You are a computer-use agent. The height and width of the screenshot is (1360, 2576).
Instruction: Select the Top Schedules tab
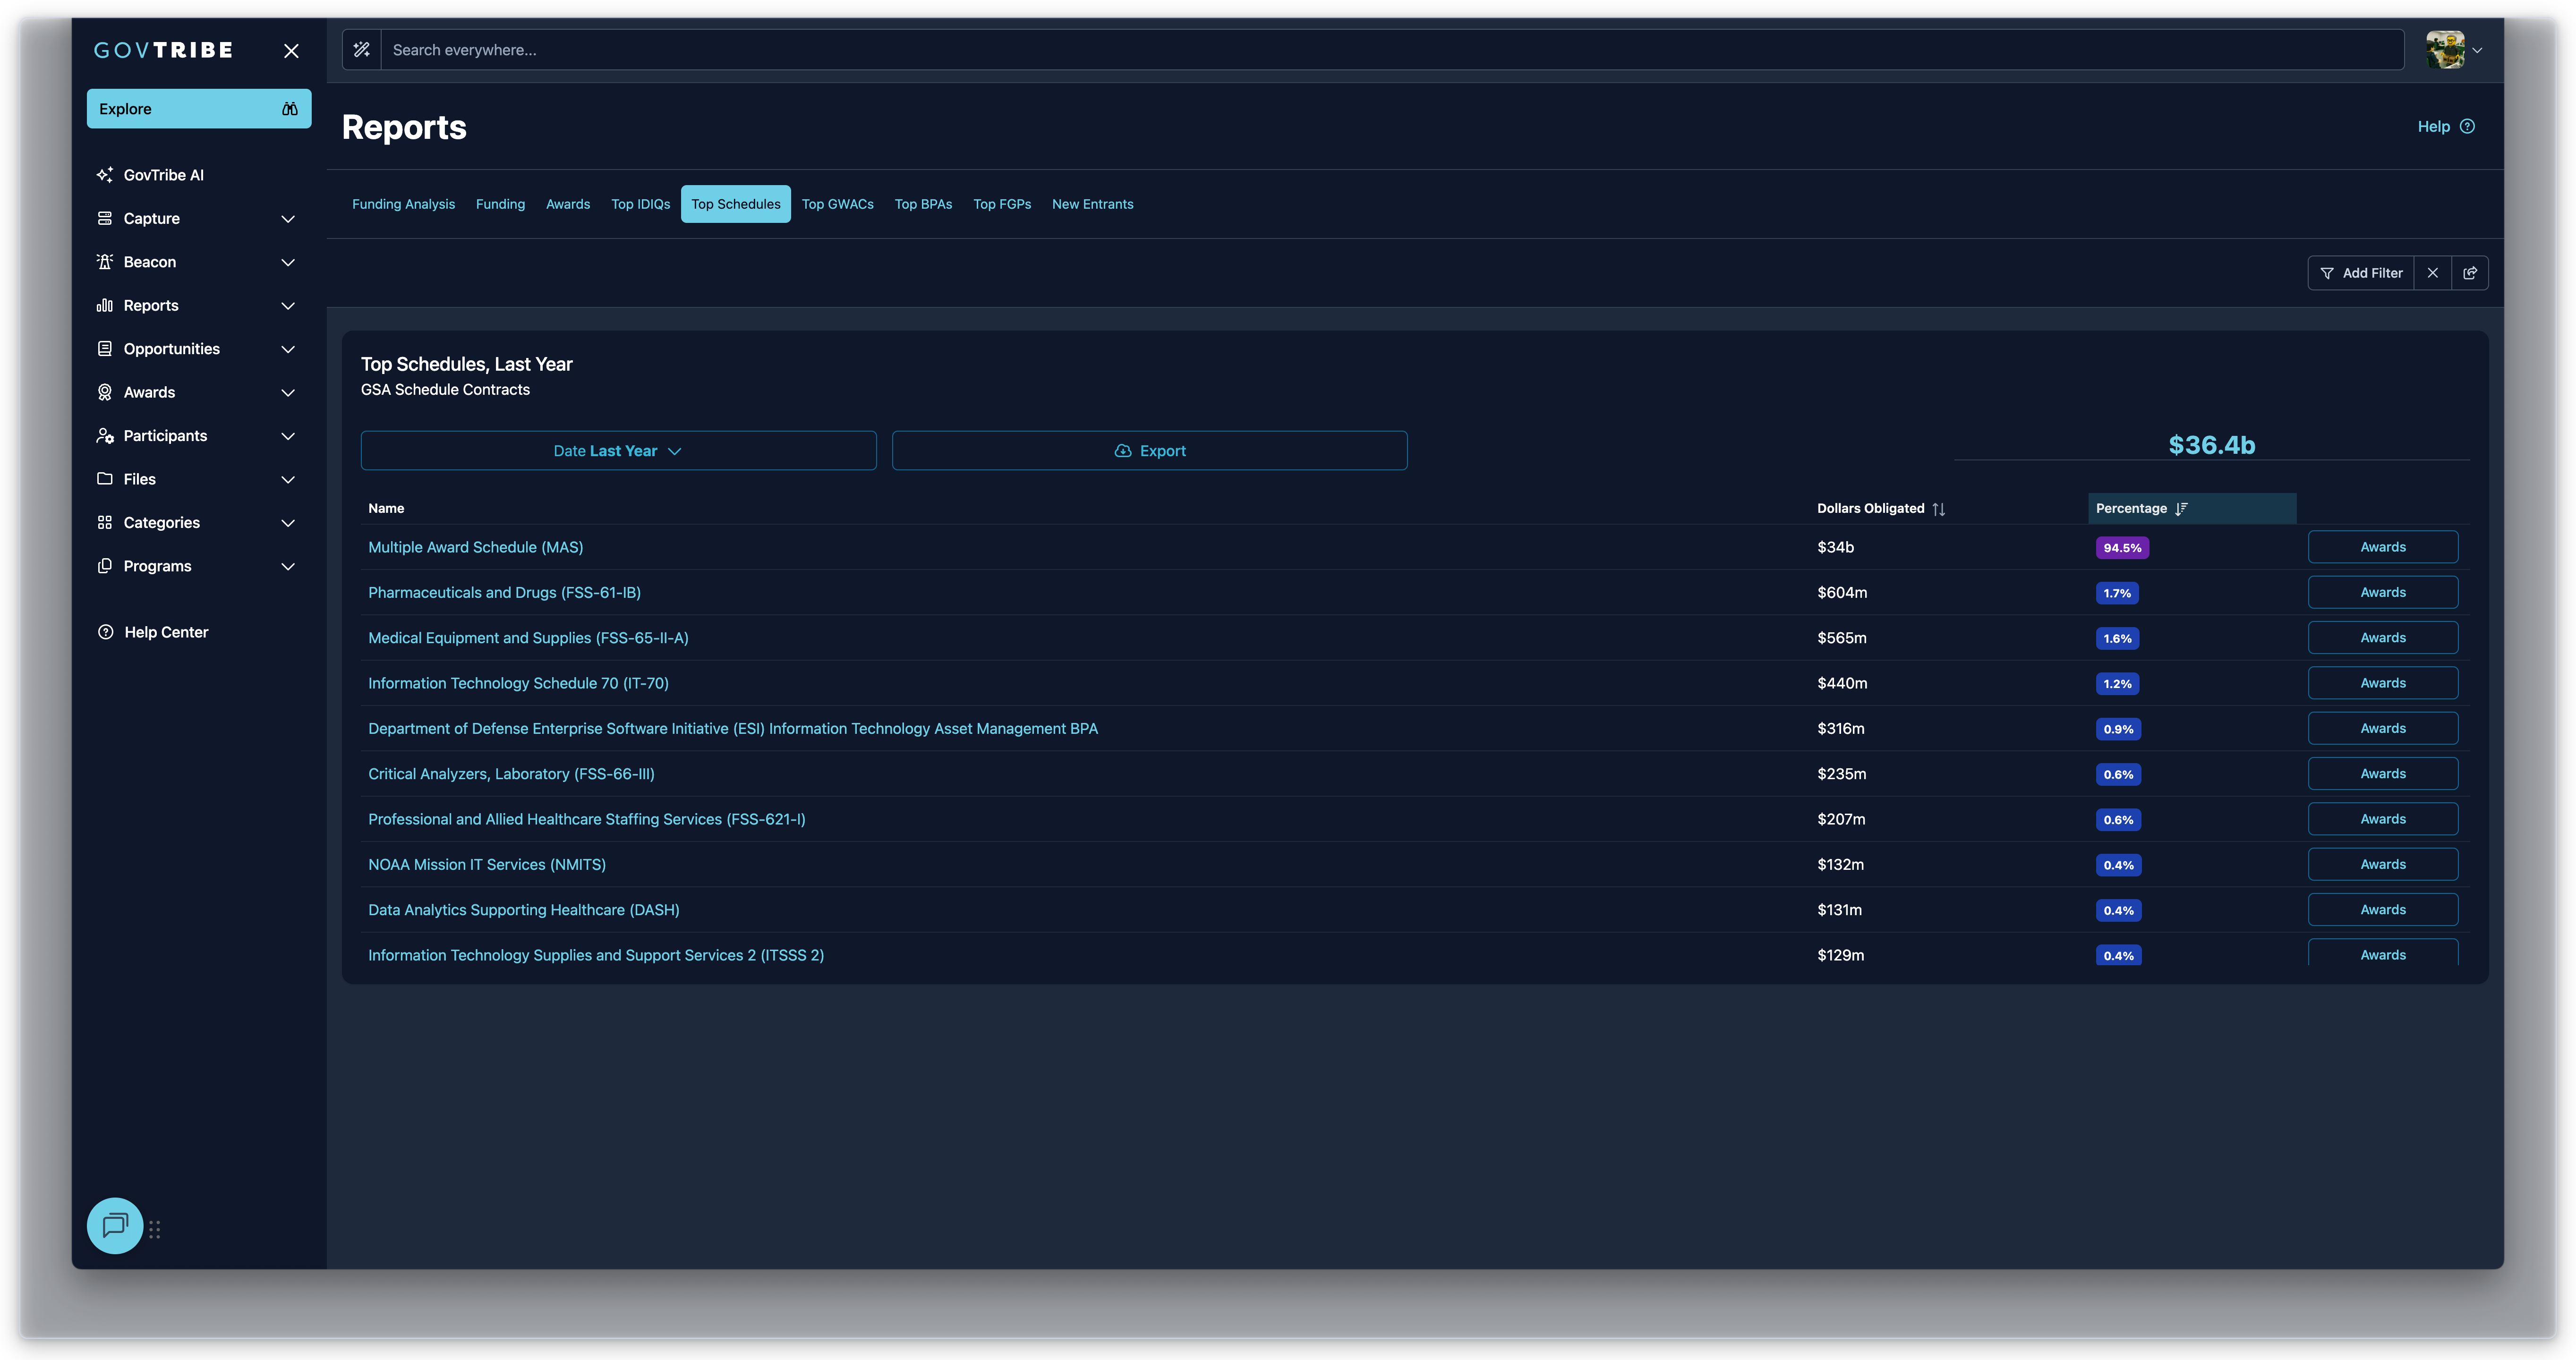(736, 204)
